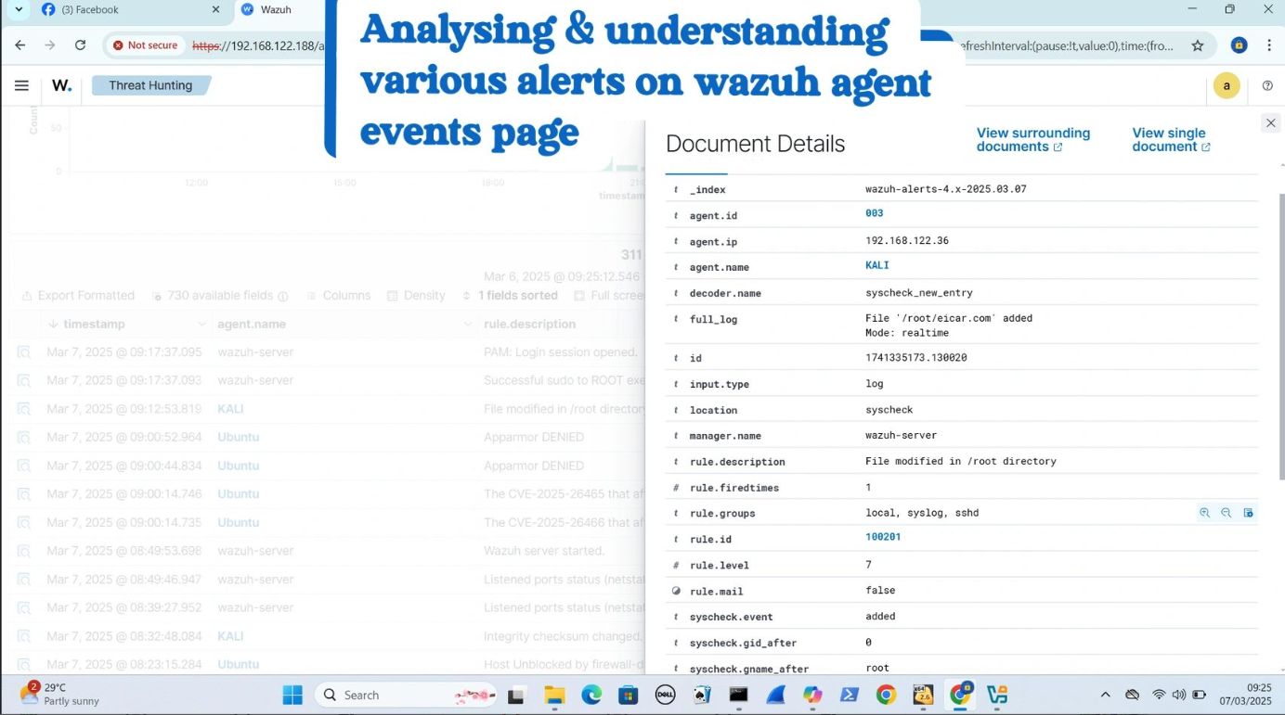Inspect the PAM: Login session opened row
1285x715 pixels.
(24, 352)
